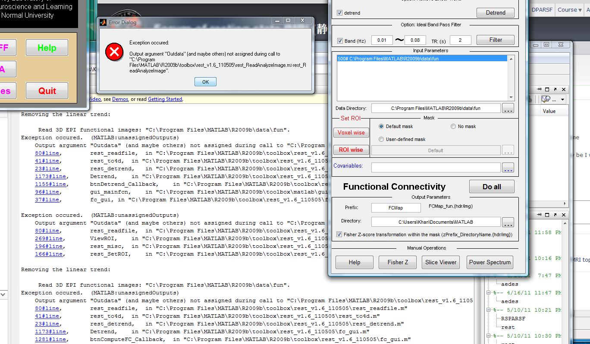Click Workspace horizontal scrollbar right arrow
The height and width of the screenshot is (344, 590).
(x=565, y=203)
